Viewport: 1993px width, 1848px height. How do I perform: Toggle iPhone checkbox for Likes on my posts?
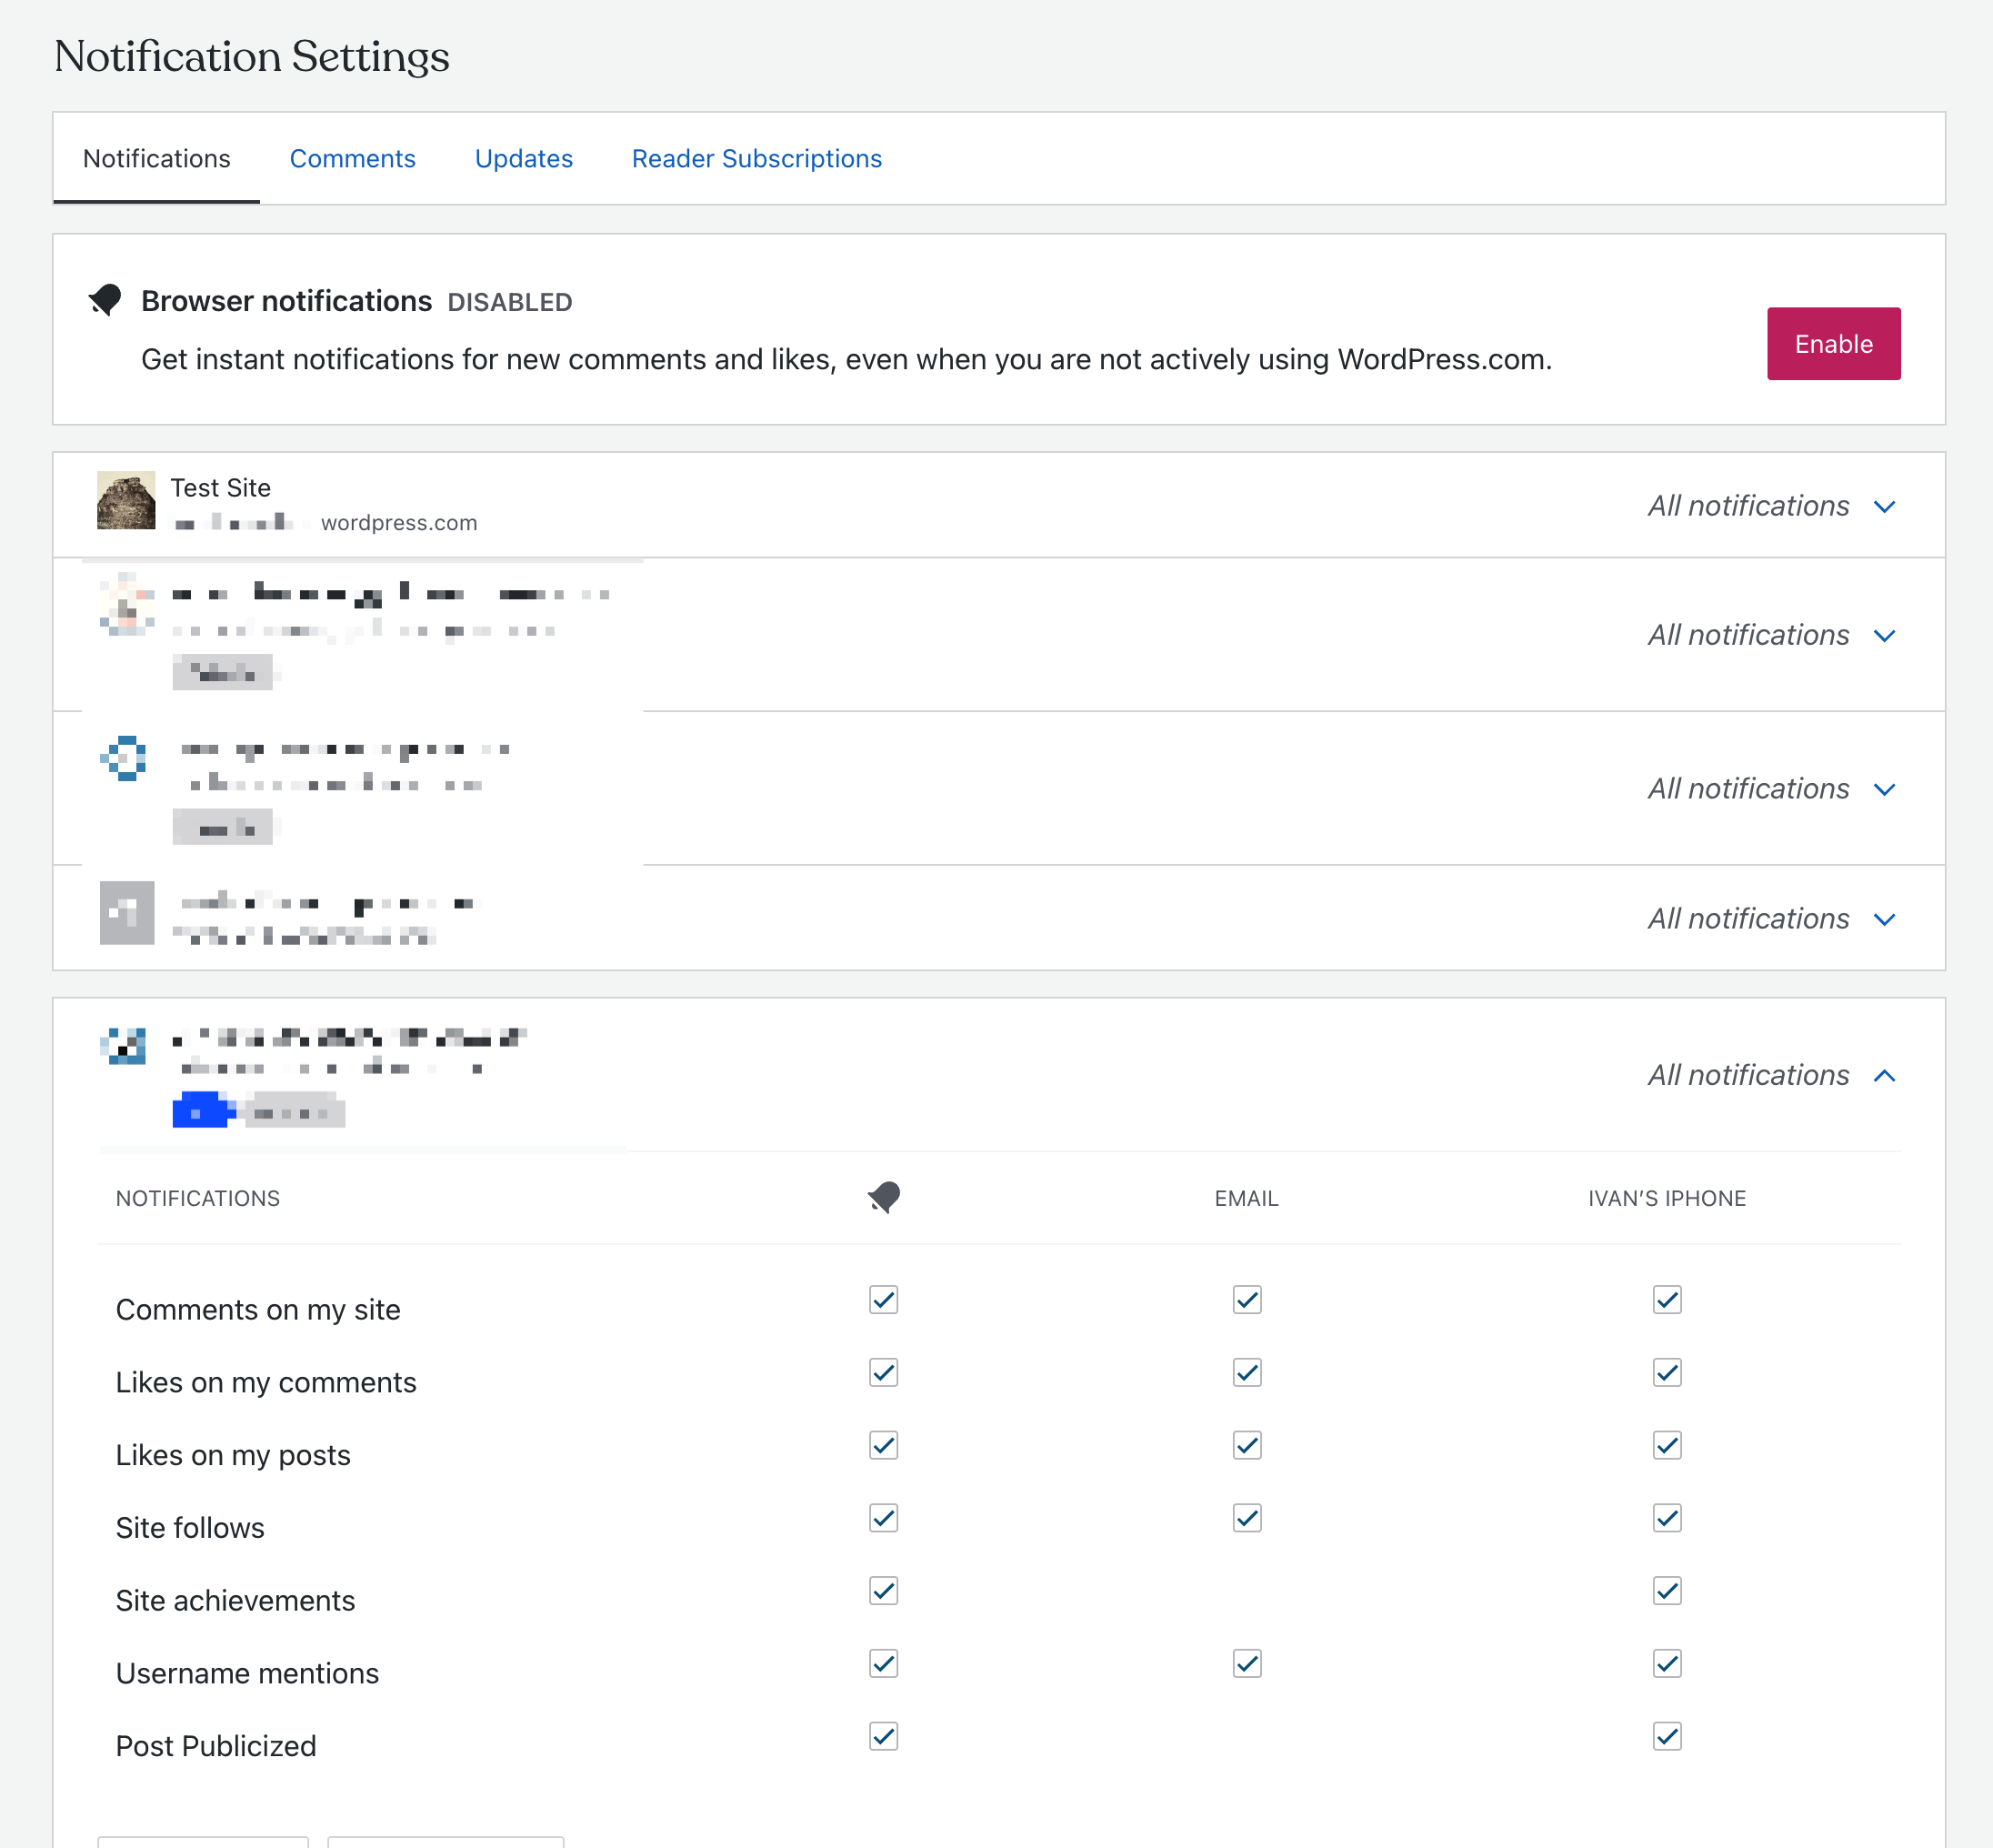1667,1445
